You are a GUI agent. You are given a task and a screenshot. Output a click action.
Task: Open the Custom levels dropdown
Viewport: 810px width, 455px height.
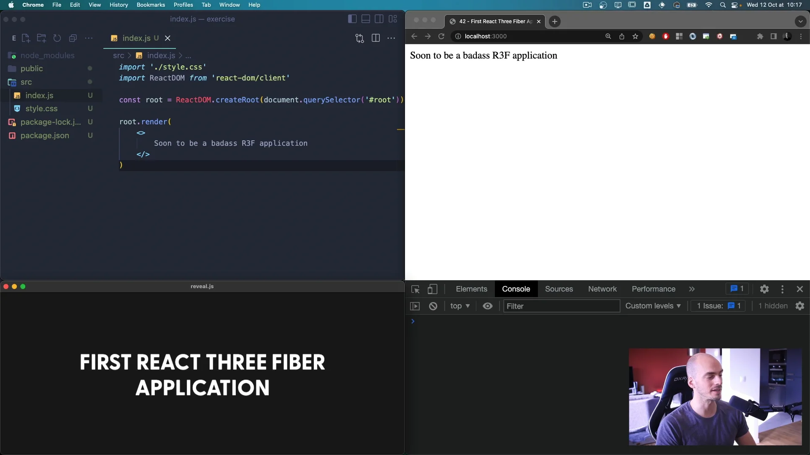click(653, 306)
